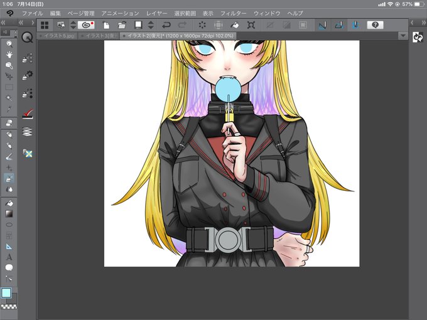Select the Frame border tool
This screenshot has width=427, height=320.
(x=9, y=236)
